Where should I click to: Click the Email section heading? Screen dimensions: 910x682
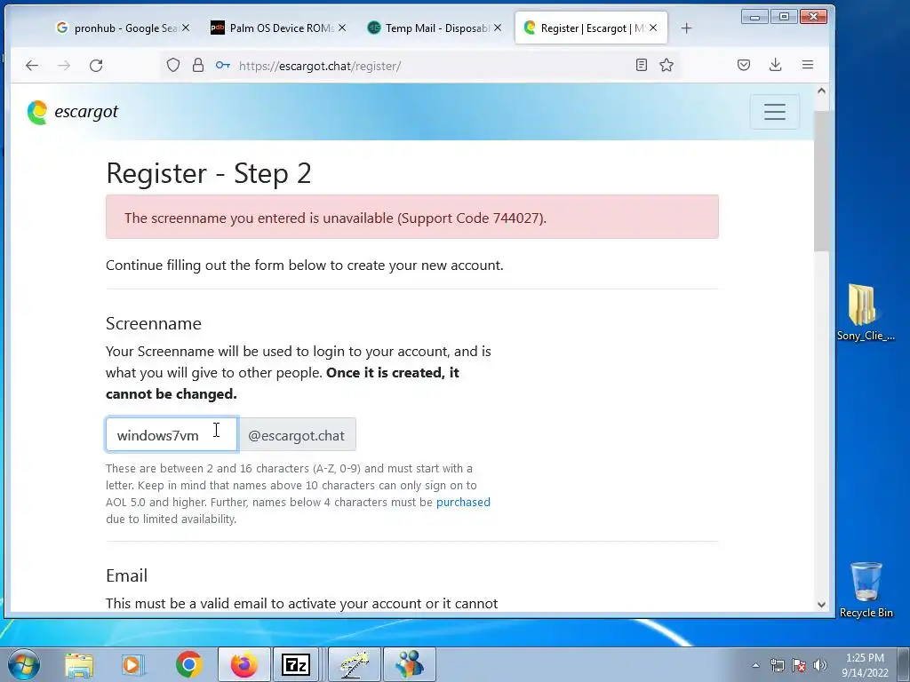click(x=126, y=575)
